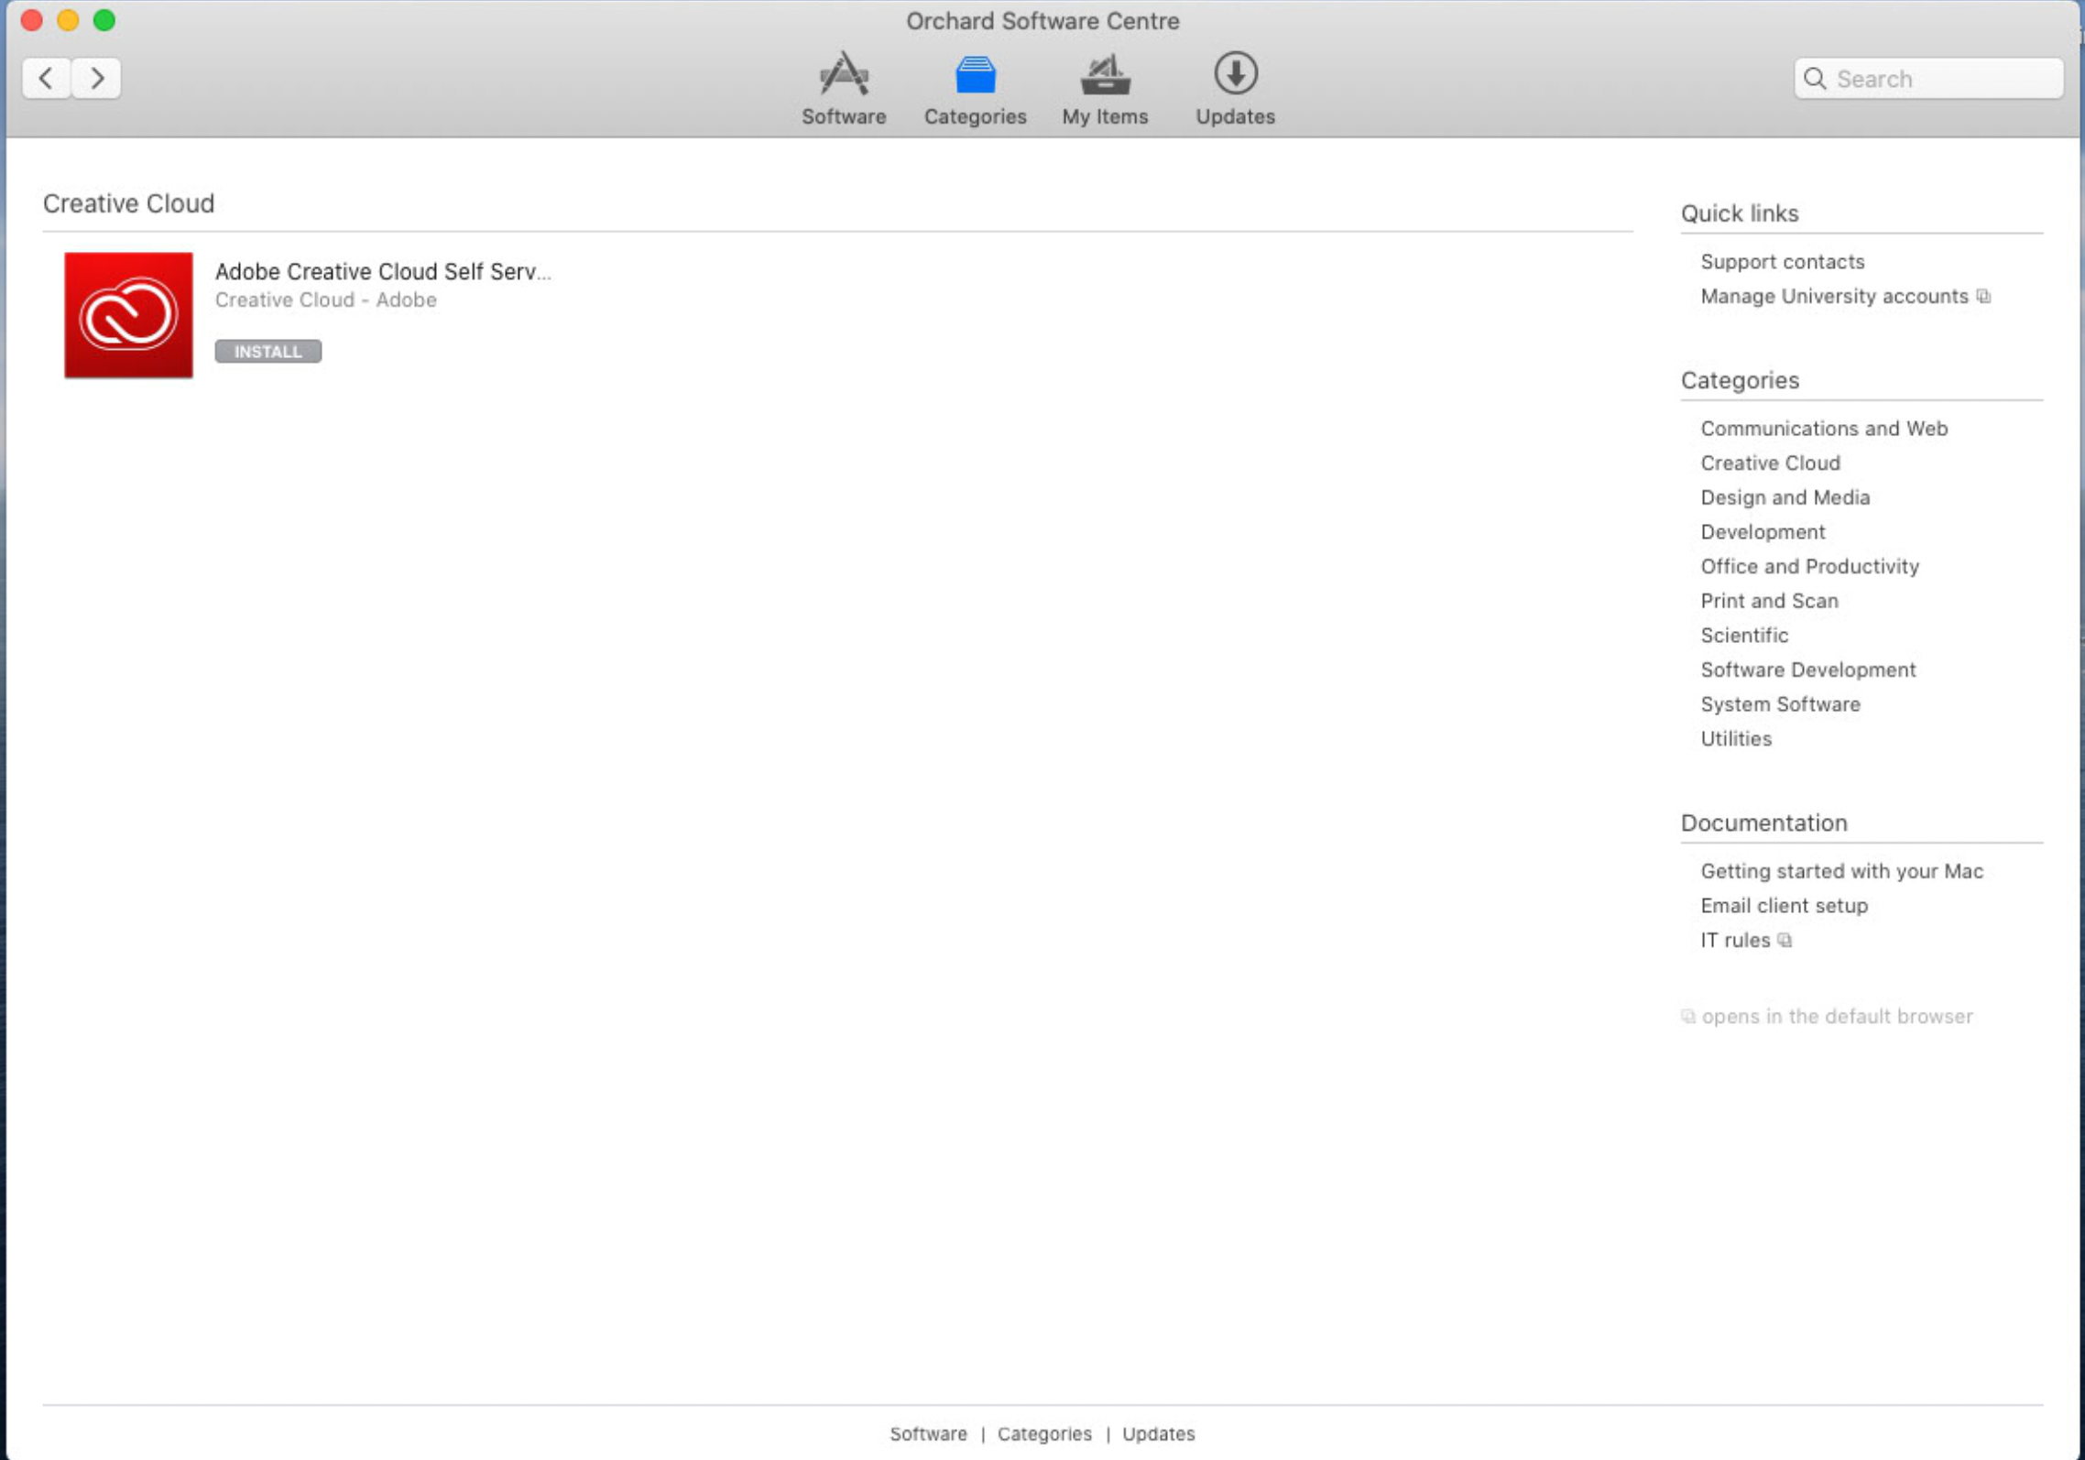Open the Office and Productivity category

coord(1809,566)
